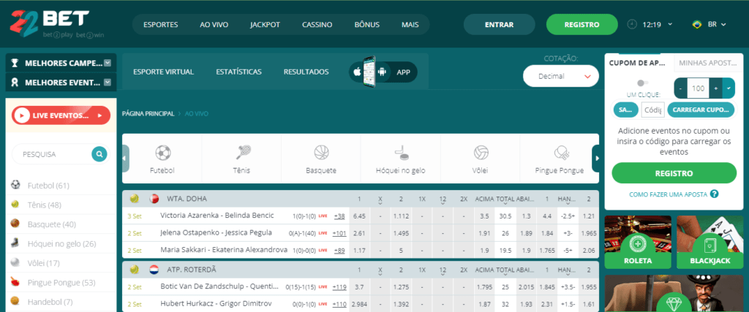This screenshot has height=312, width=749.
Task: Select the Hóquei no gelo icon
Action: pos(401,153)
